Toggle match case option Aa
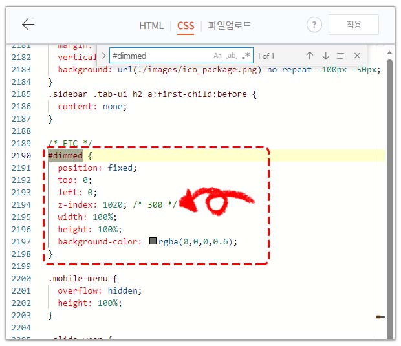 217,56
